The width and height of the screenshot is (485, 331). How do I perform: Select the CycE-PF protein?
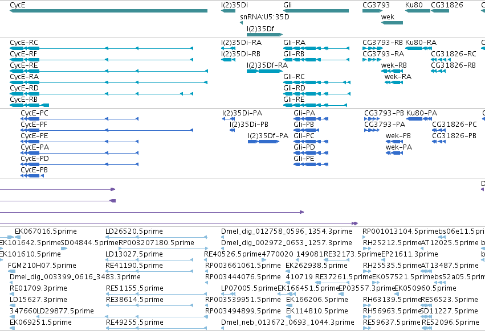pyautogui.click(x=107, y=130)
